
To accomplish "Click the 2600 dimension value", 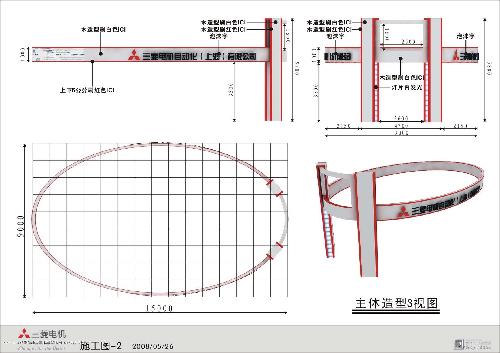I will point(401,118).
